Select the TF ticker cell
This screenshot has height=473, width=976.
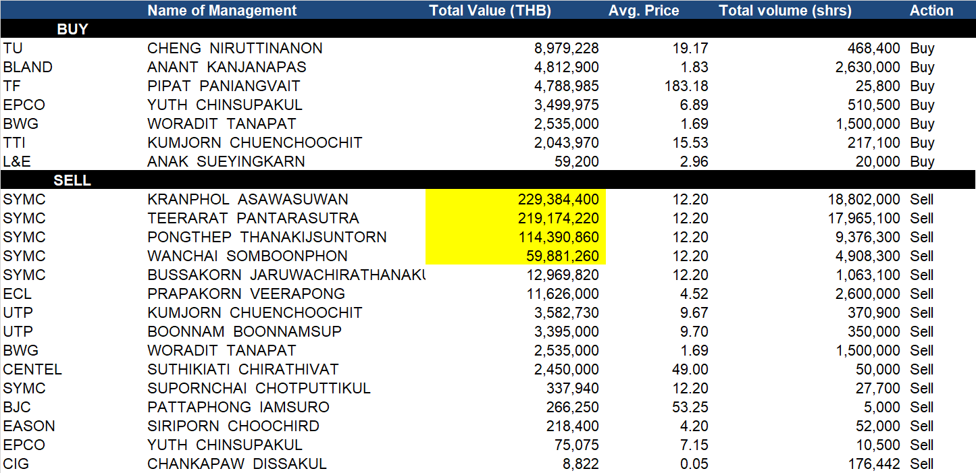click(11, 86)
